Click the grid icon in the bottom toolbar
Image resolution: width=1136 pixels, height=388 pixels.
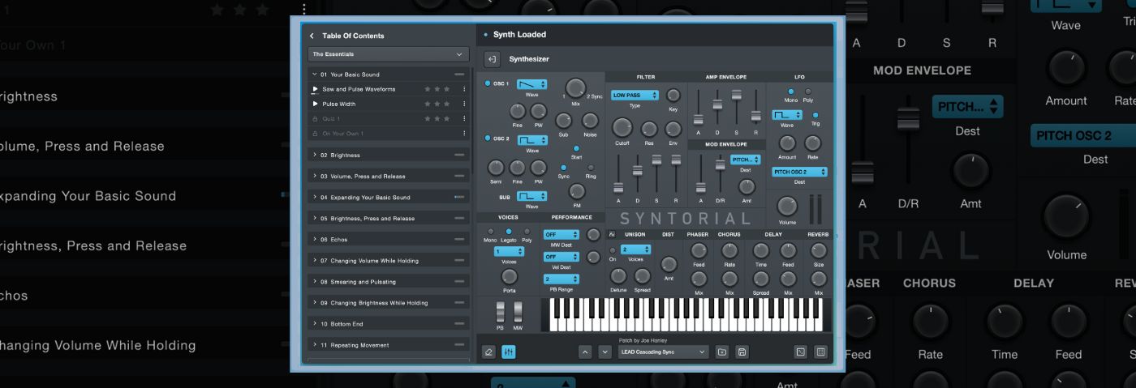point(820,352)
